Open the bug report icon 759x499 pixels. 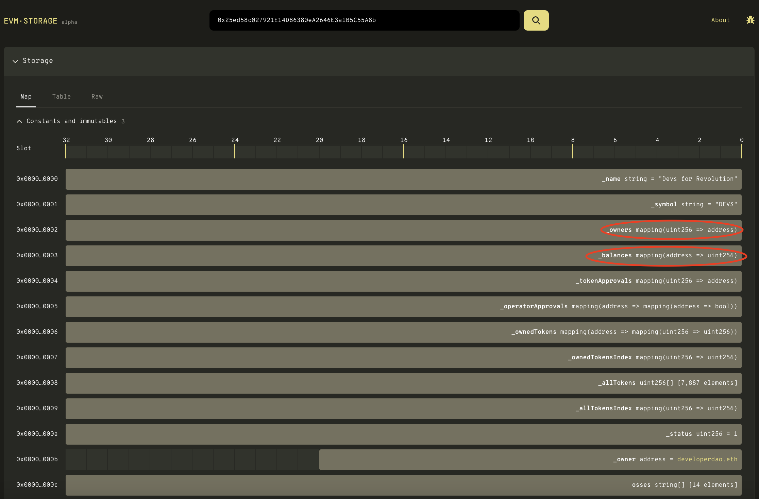(750, 20)
